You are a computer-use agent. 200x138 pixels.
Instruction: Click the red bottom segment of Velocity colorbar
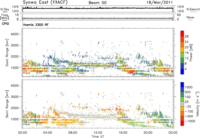click(x=182, y=123)
